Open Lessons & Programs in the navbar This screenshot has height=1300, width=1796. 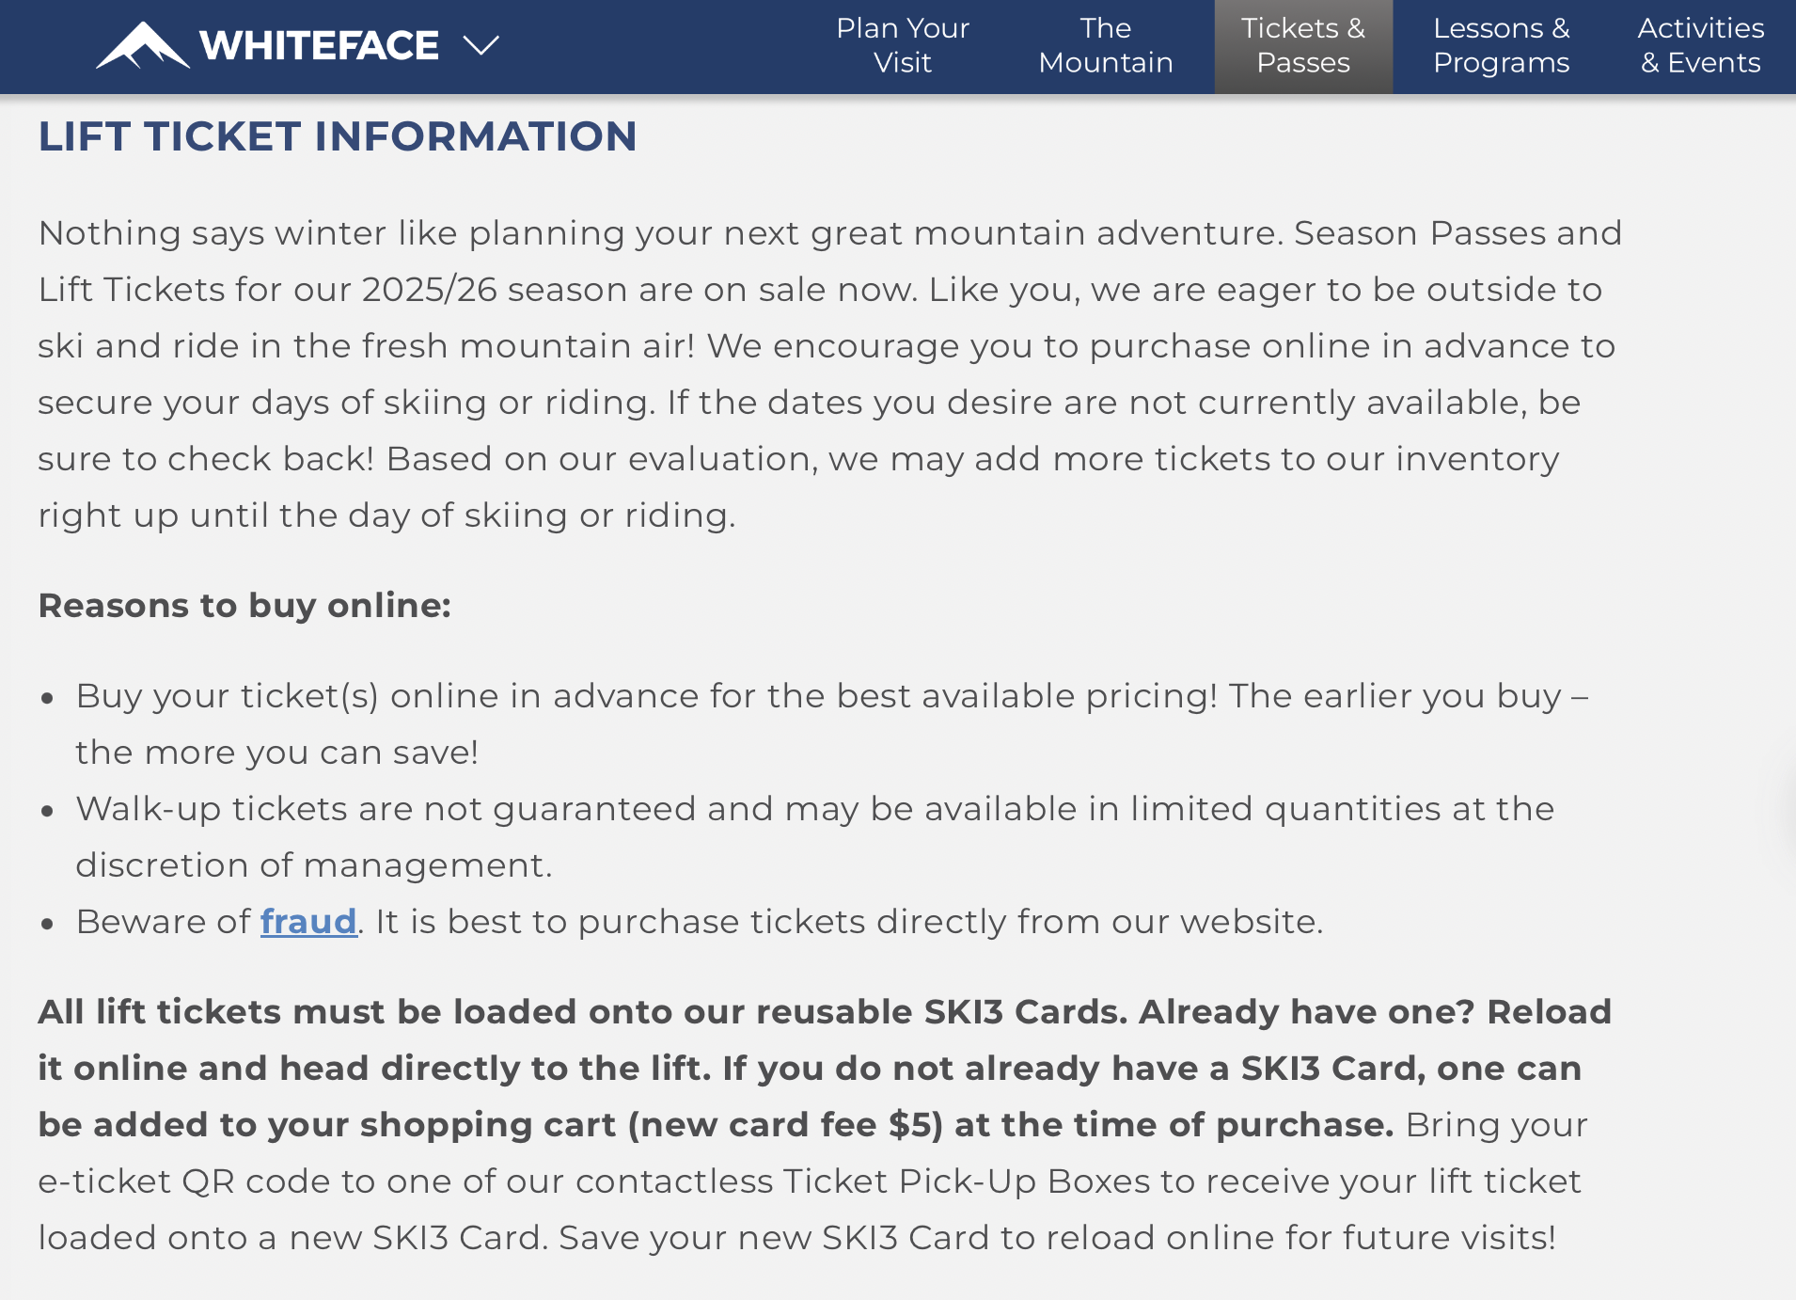pyautogui.click(x=1500, y=45)
